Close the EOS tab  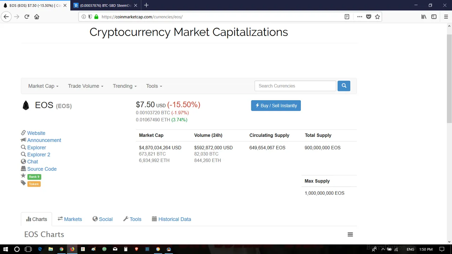(x=65, y=5)
